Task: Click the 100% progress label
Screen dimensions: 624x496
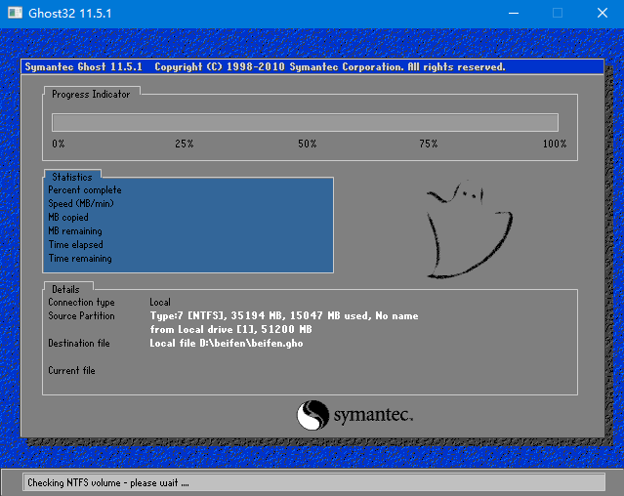Action: [x=555, y=144]
